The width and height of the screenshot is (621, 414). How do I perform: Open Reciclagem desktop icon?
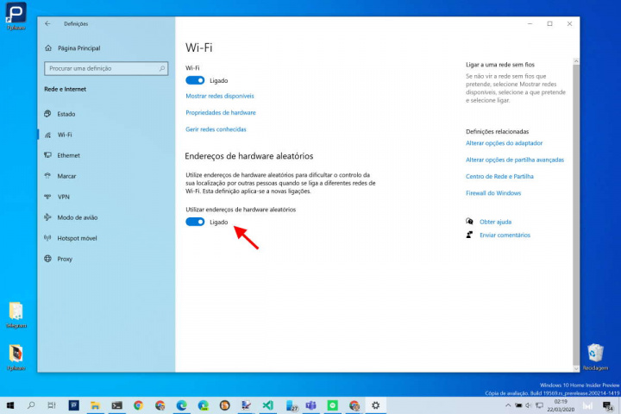[x=595, y=354]
